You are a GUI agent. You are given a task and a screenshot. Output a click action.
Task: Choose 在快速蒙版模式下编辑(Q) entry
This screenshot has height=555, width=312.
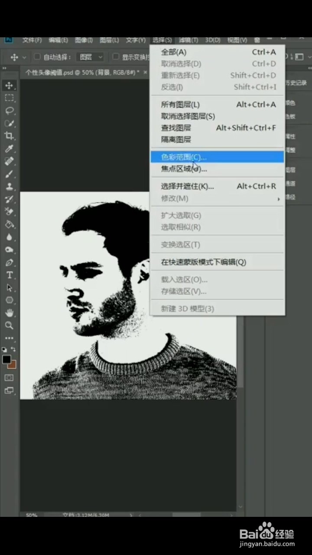pos(218,262)
